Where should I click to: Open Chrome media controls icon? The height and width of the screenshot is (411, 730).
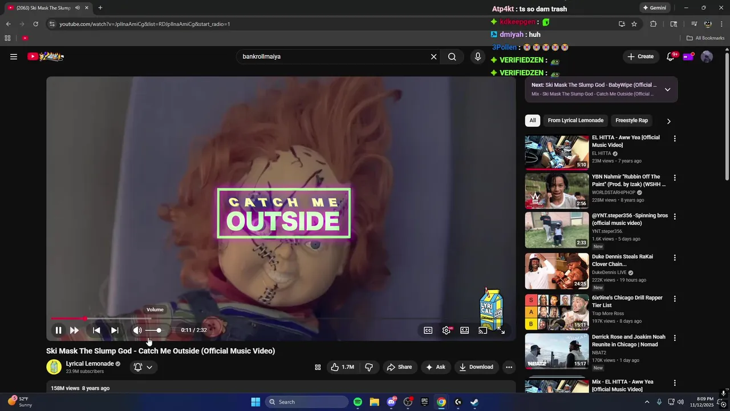694,24
